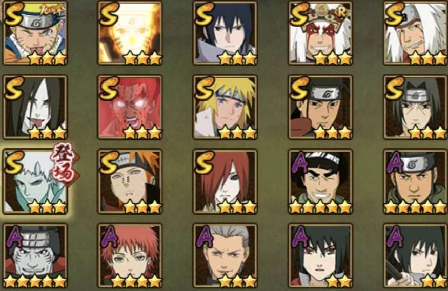Select the A-rank short red-haired character

pos(130,256)
